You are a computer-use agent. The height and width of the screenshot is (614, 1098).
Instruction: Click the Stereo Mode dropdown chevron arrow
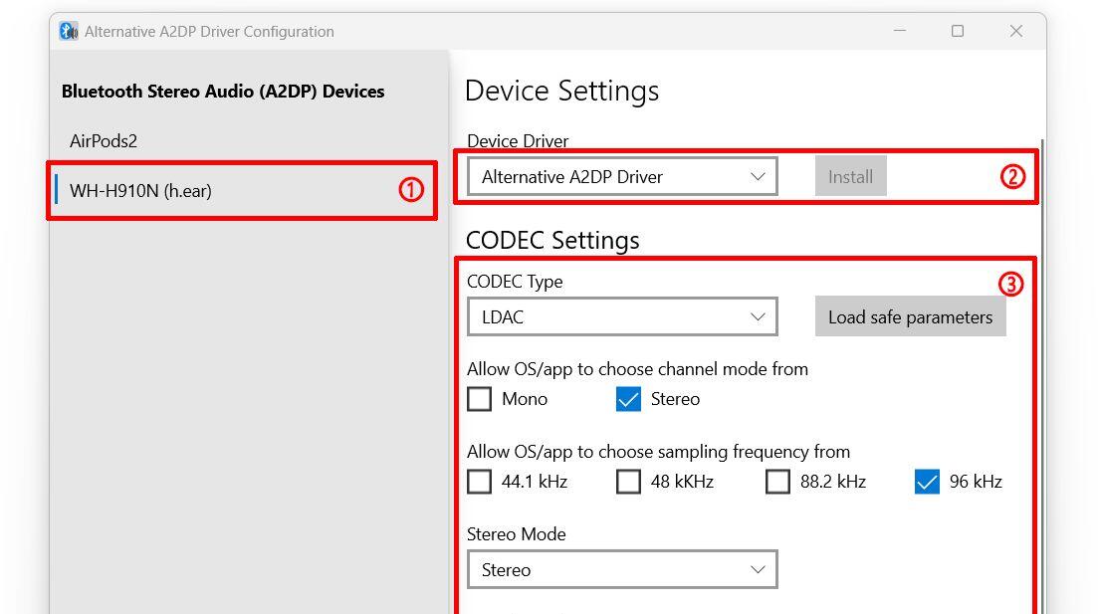coord(758,569)
